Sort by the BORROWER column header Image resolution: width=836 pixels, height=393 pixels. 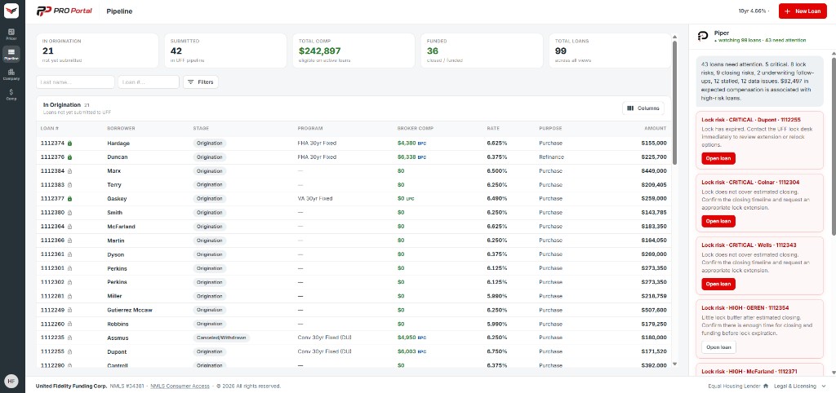(x=121, y=128)
